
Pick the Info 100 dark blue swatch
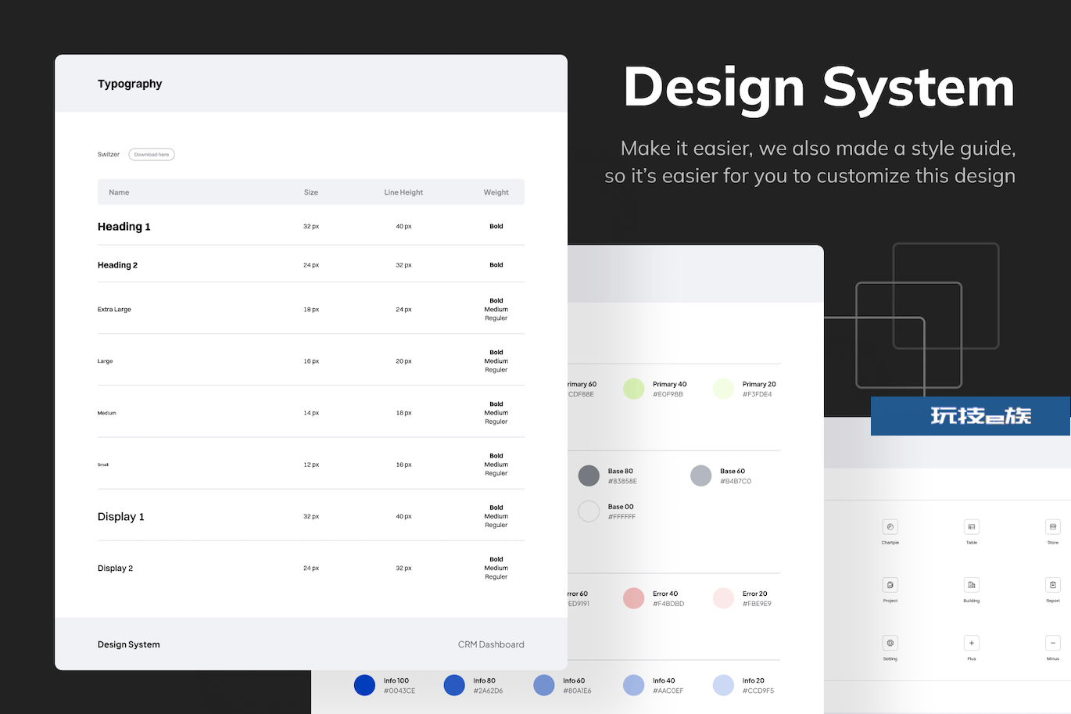coord(364,685)
